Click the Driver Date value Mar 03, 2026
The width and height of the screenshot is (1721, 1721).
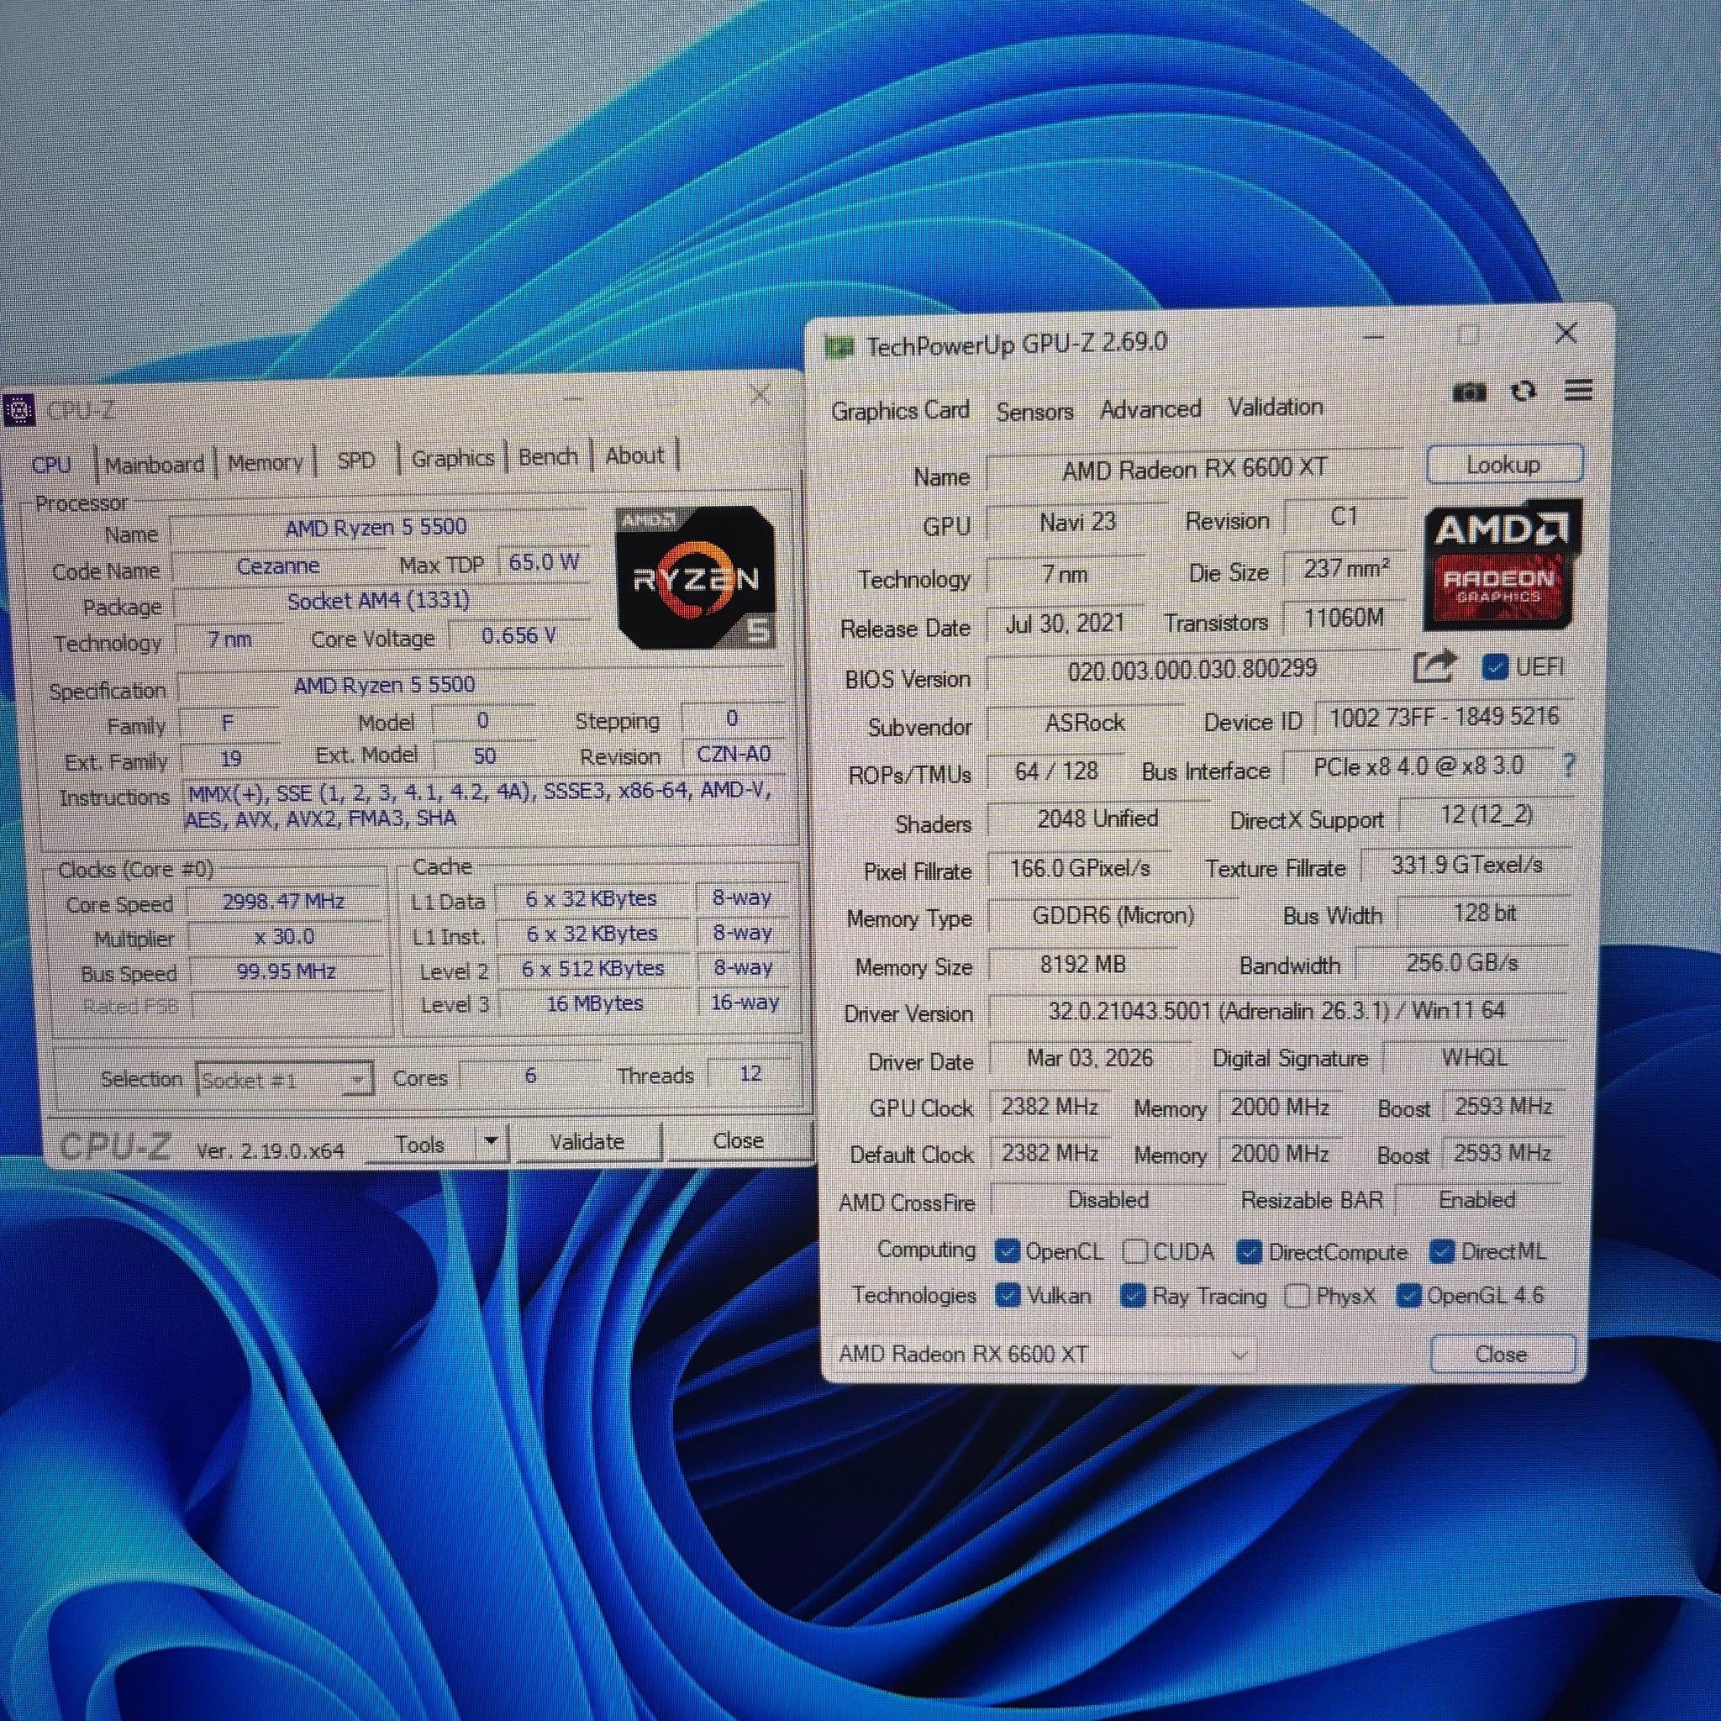coord(1089,1058)
